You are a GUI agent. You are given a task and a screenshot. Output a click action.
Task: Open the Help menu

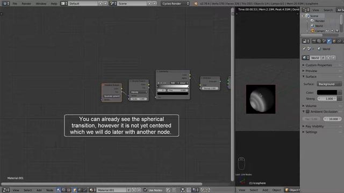click(x=54, y=4)
